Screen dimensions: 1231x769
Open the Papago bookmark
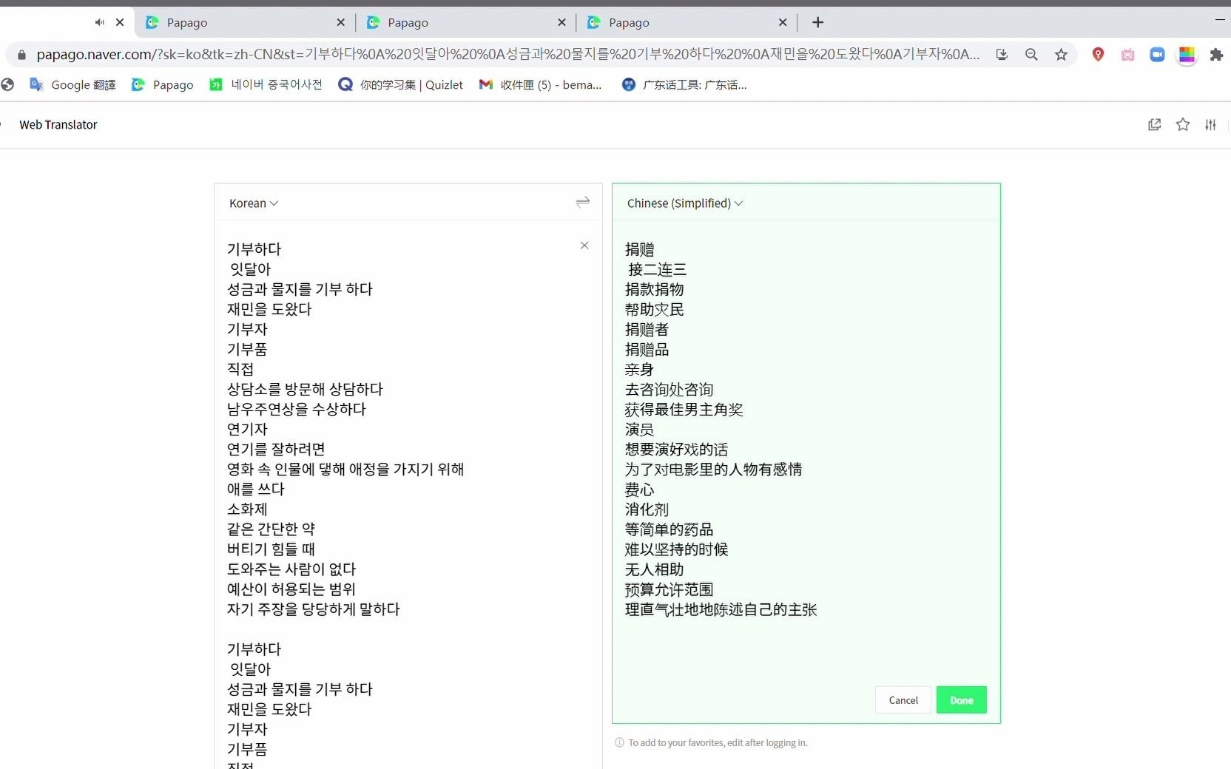tap(162, 85)
